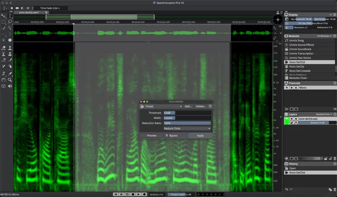Open the Layers panel help icon
Image resolution: width=337 pixels, height=197 pixels.
335,114
